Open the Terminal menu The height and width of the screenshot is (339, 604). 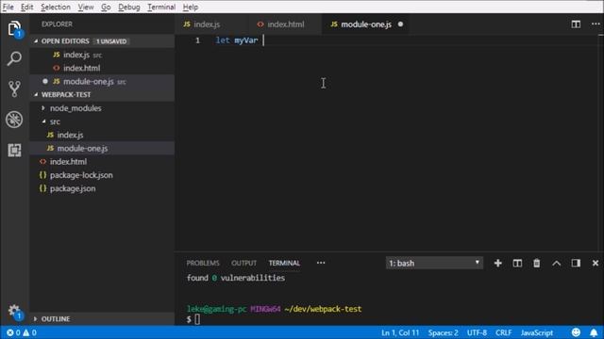coord(161,7)
